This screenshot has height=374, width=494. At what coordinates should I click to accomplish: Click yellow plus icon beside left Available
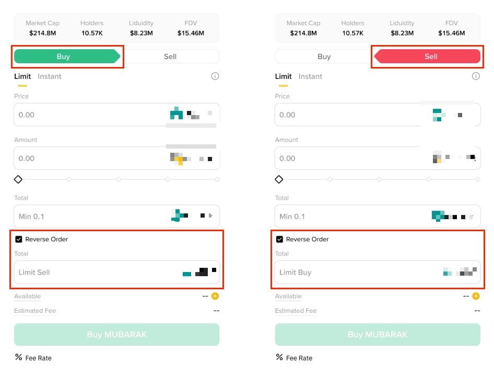tap(215, 296)
